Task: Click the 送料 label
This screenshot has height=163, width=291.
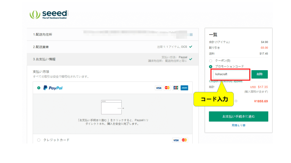Action: (x=211, y=53)
